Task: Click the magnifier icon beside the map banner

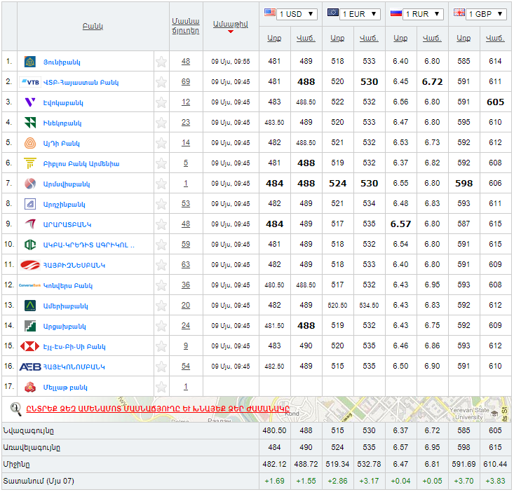Action: [15, 409]
